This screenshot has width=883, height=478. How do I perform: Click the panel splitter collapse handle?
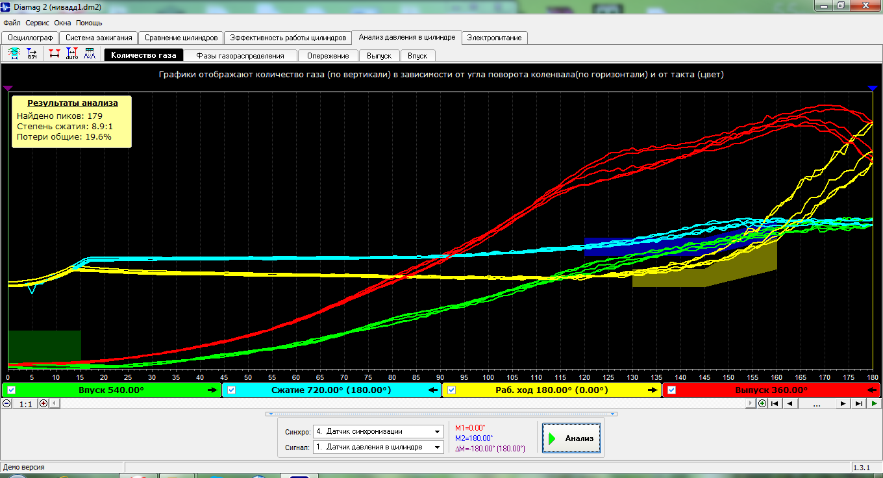441,414
